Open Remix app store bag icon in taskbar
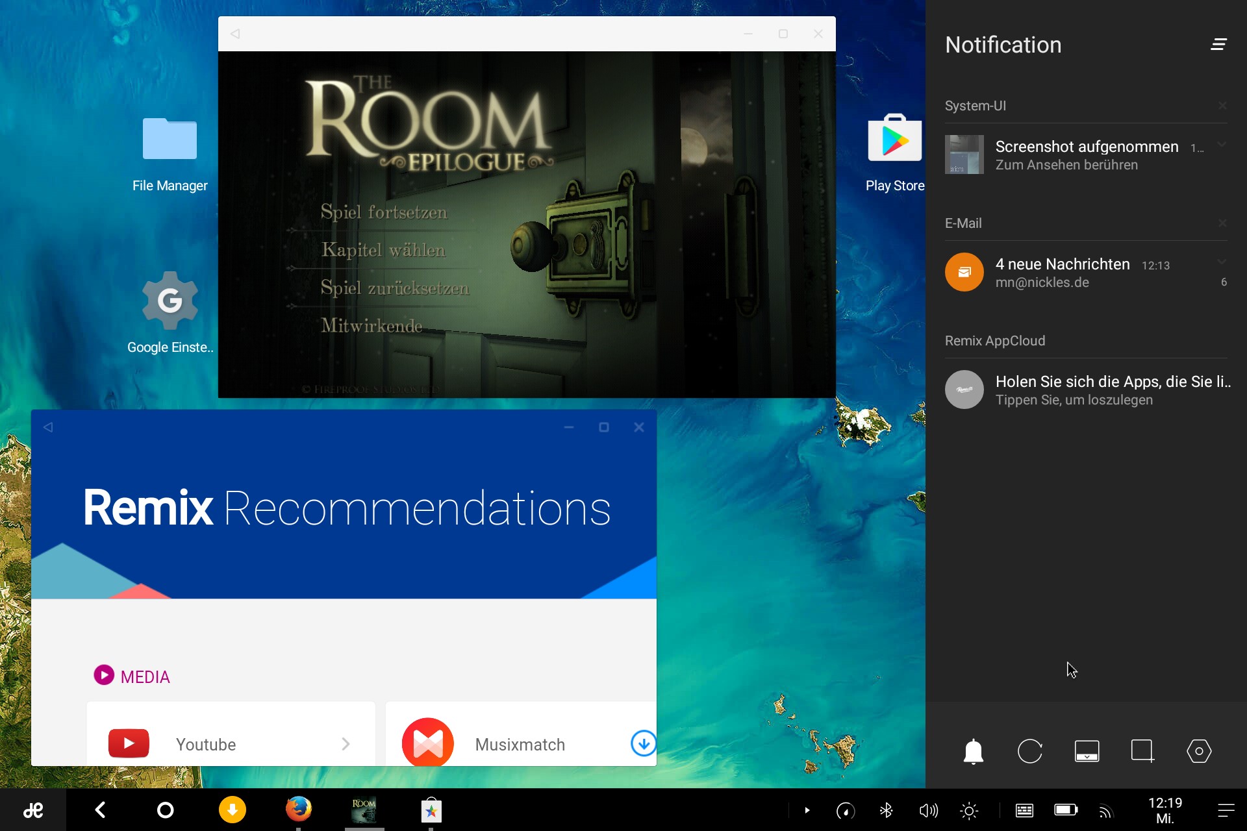The image size is (1247, 831). 431,810
